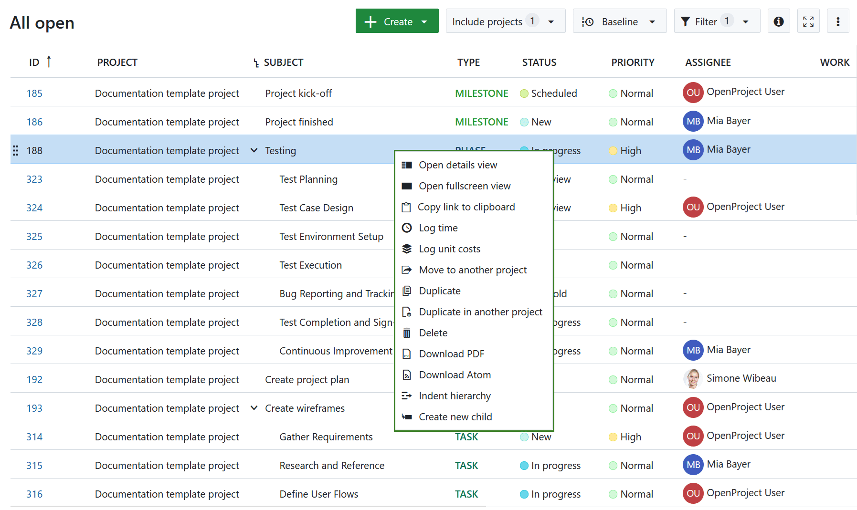857x510 pixels.
Task: Click the Log unit costs layers icon
Action: (x=407, y=249)
